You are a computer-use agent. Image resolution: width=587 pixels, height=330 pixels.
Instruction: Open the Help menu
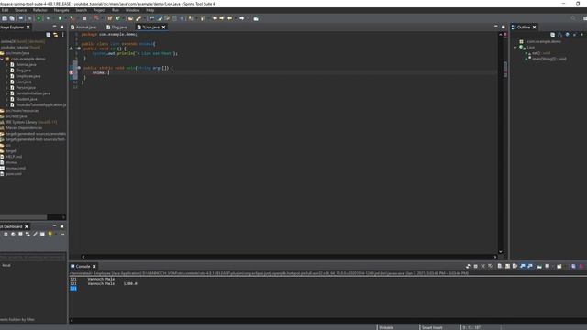coord(150,10)
